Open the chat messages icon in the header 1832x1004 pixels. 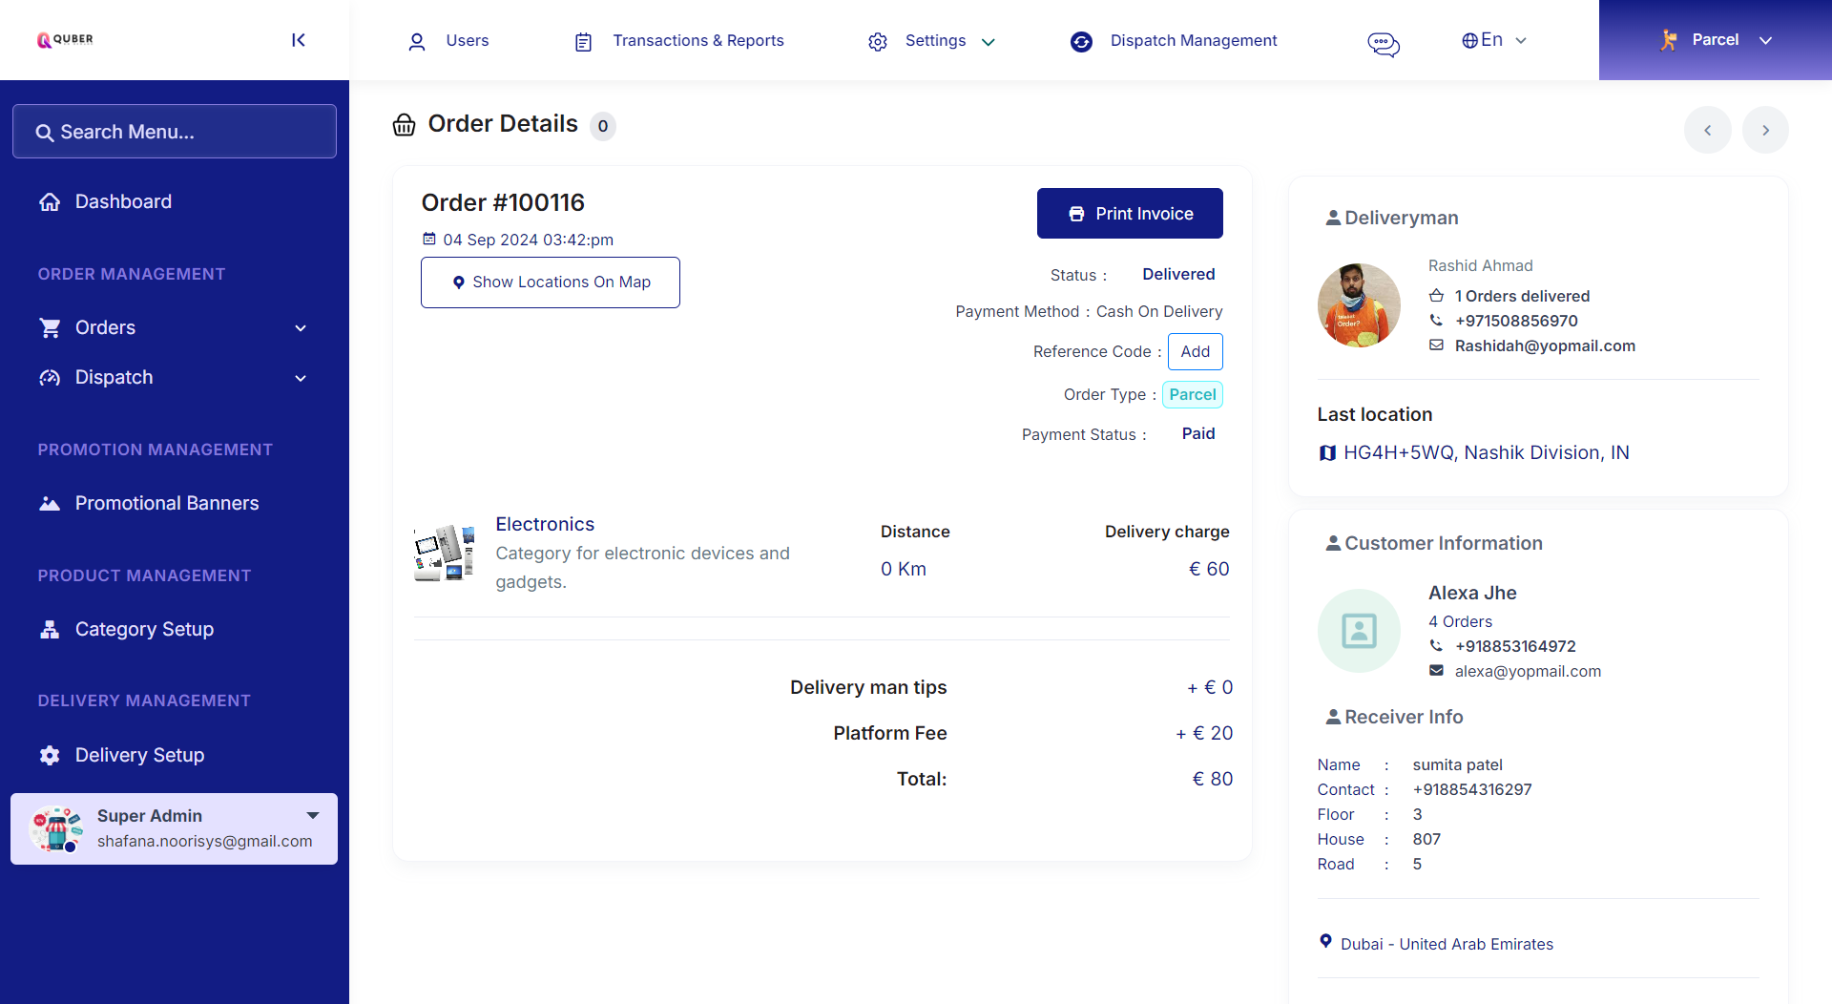(x=1384, y=44)
